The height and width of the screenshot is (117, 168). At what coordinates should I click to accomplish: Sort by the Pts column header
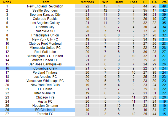(164, 2)
